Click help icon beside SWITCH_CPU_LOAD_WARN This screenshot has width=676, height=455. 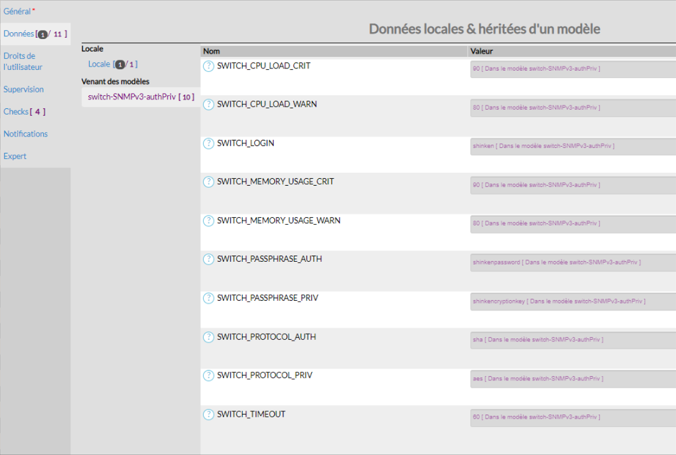tap(209, 105)
